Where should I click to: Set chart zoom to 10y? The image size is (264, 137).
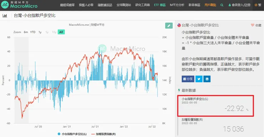54,32
